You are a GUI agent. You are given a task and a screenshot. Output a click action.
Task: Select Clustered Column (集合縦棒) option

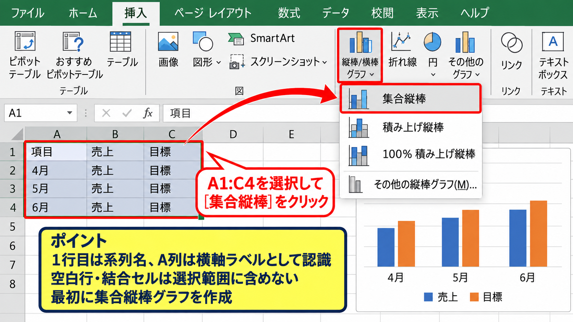(x=411, y=99)
